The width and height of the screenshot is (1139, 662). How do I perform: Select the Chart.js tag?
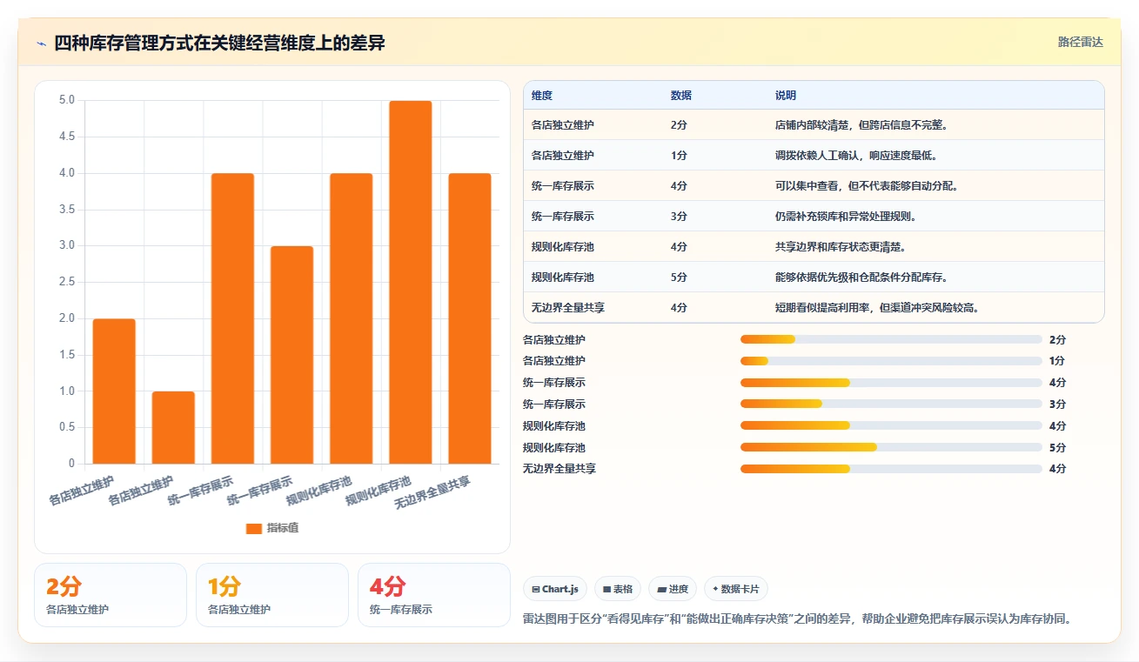555,589
